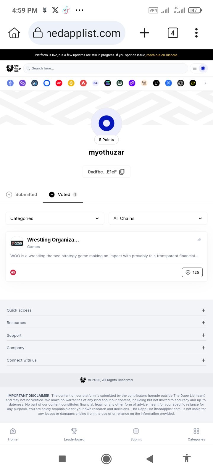213x473 pixels.
Task: Follow the reach out on Discord link
Action: pos(162,55)
